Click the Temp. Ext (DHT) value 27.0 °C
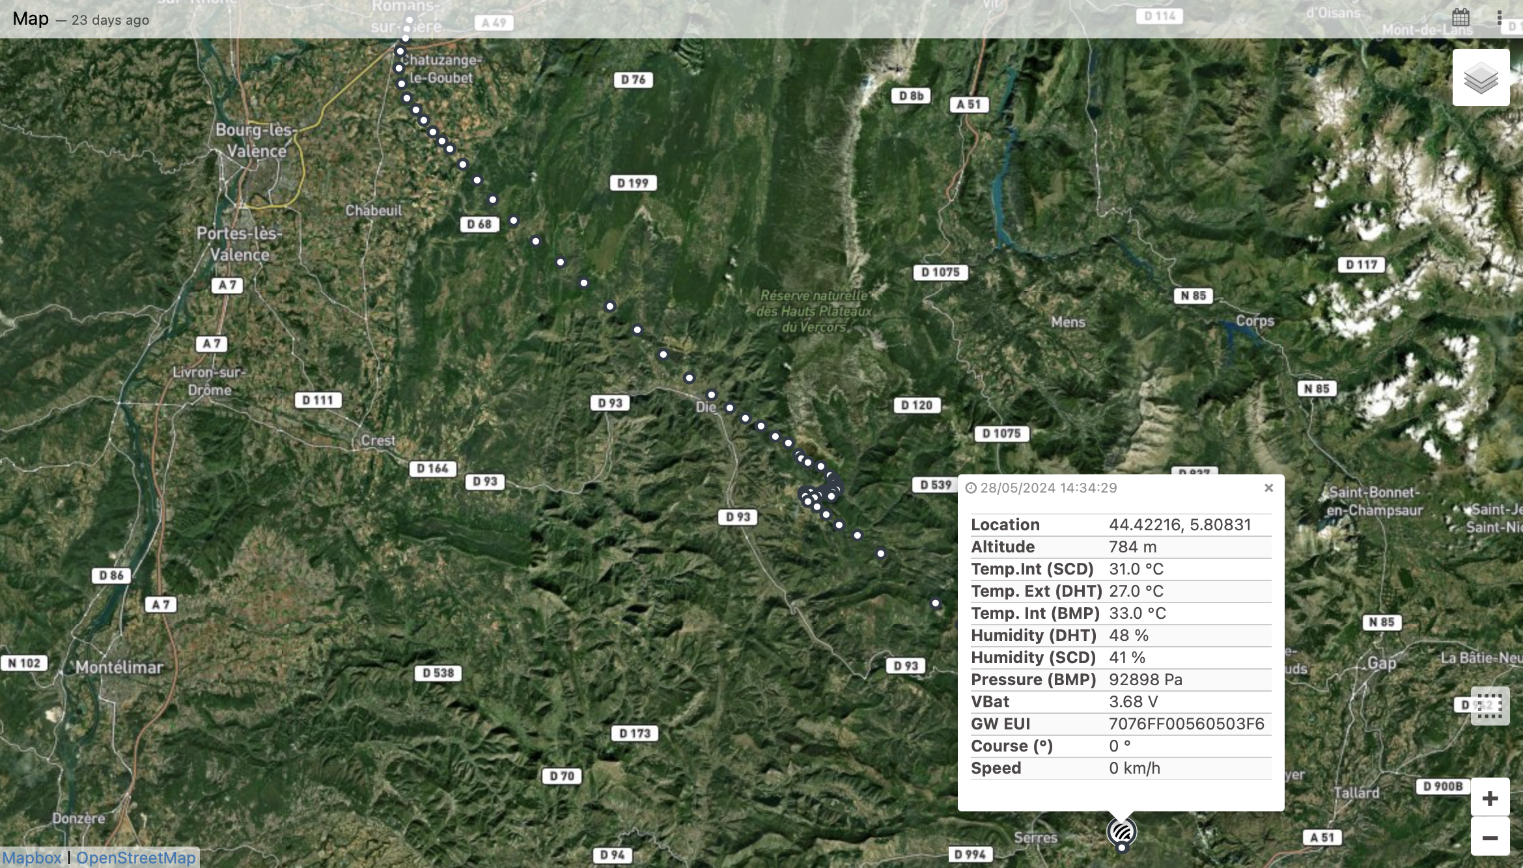The width and height of the screenshot is (1523, 868). pos(1136,591)
